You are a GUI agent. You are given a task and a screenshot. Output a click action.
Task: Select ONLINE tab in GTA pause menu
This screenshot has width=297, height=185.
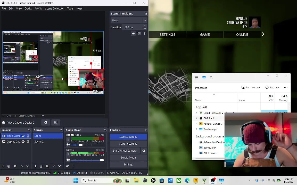pyautogui.click(x=242, y=34)
